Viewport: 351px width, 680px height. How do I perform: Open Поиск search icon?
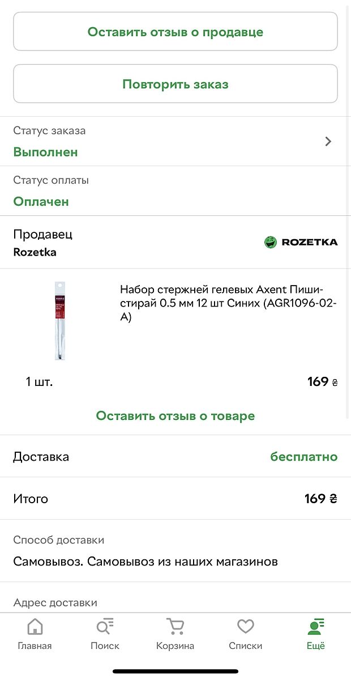point(105,627)
